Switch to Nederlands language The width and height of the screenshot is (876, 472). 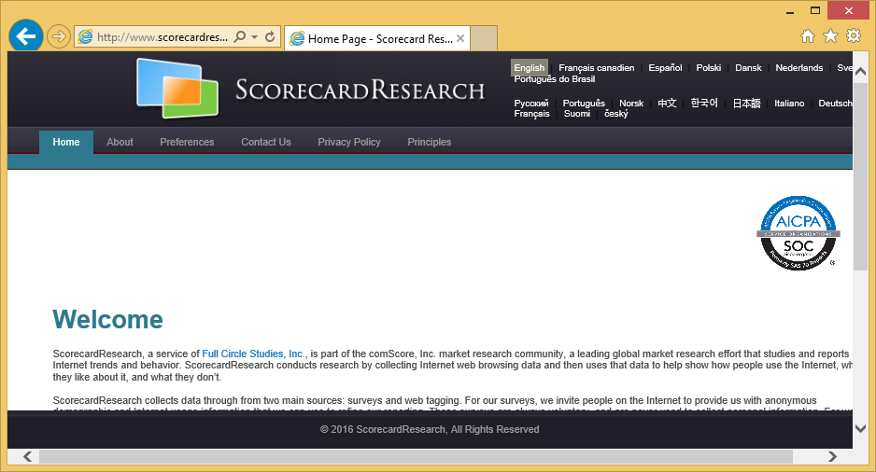(798, 67)
